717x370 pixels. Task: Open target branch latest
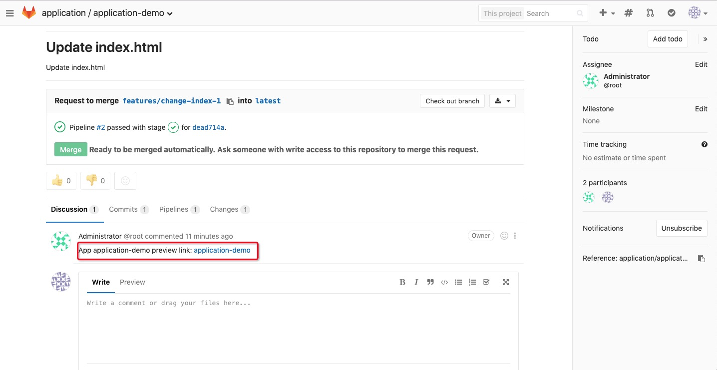coord(268,101)
